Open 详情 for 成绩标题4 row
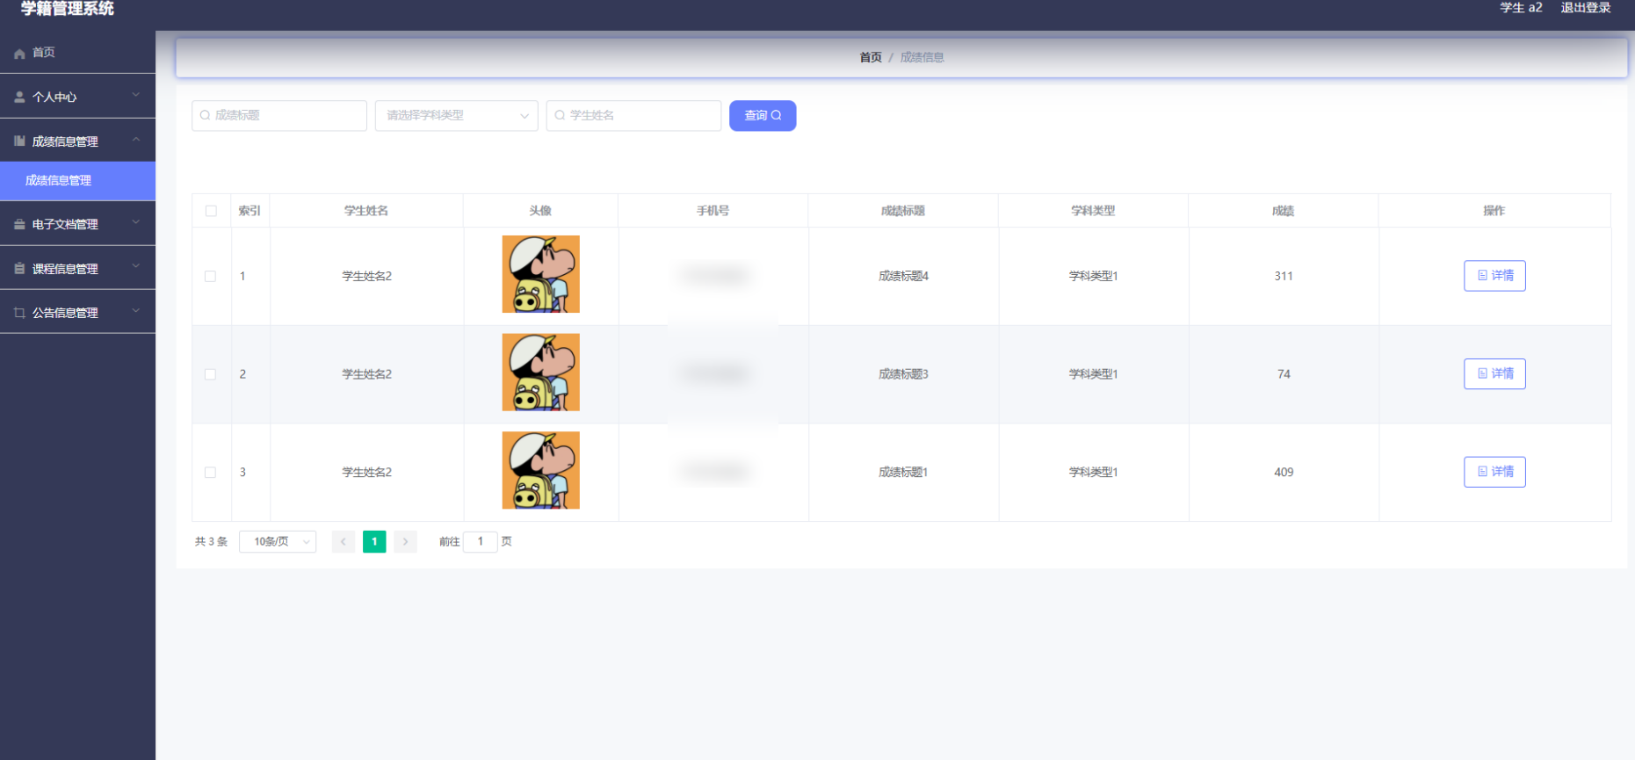Image resolution: width=1635 pixels, height=760 pixels. pos(1494,276)
